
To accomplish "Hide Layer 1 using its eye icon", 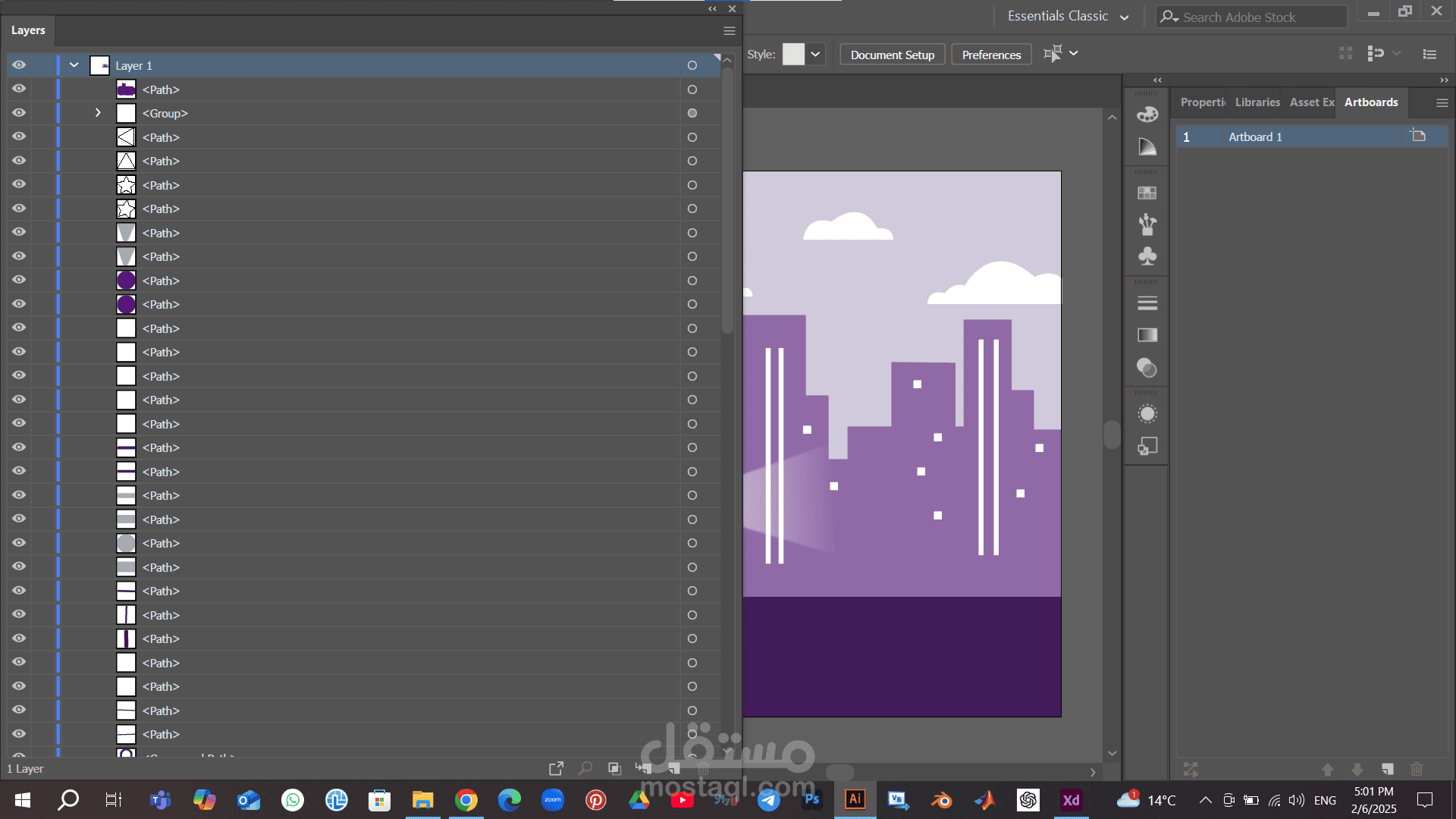I will point(19,65).
